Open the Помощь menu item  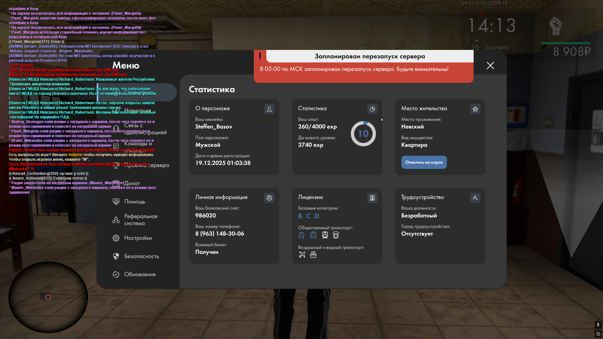coord(134,202)
